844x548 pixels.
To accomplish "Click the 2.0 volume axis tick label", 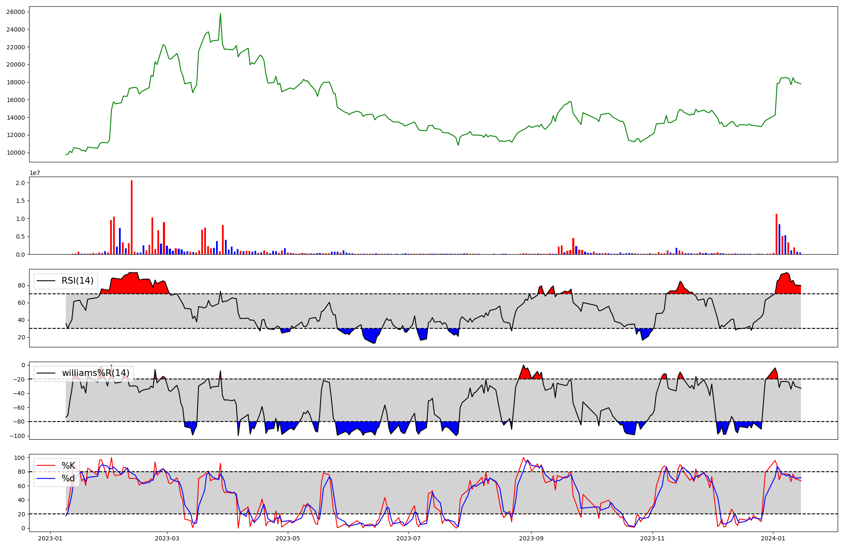I will click(x=20, y=183).
